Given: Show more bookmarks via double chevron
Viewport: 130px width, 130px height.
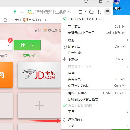Looking at the screenshot, I should (x=46, y=20).
